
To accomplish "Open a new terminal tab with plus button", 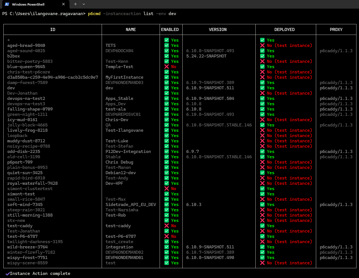I will click(x=75, y=4).
